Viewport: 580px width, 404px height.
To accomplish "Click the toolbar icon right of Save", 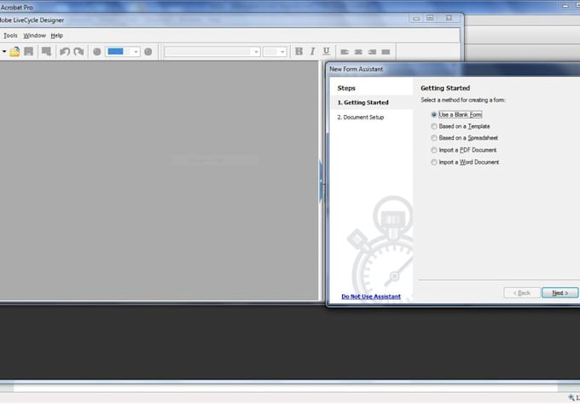I will click(x=46, y=51).
